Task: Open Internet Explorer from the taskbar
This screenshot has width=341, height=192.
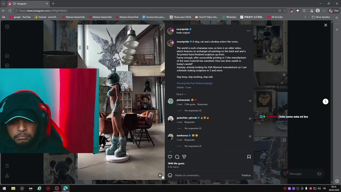Action: [39, 189]
